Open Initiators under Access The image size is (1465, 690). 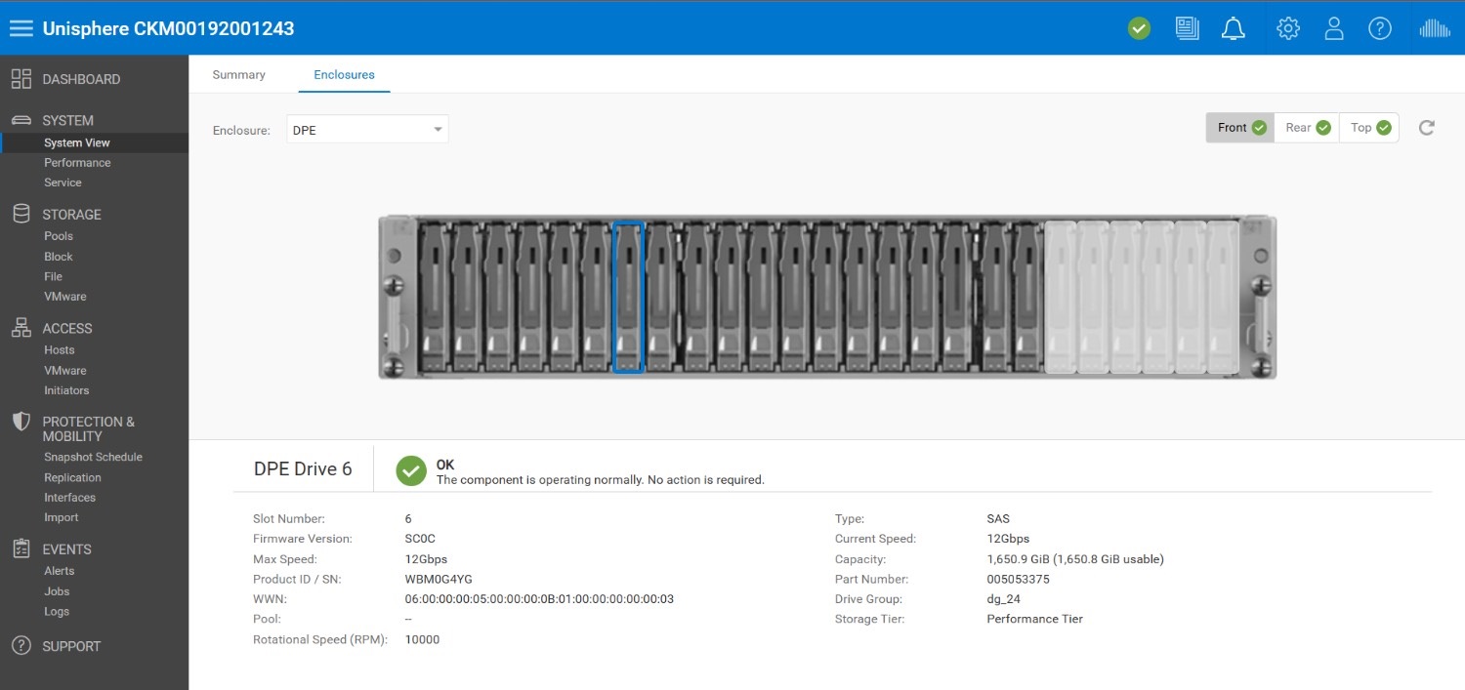66,390
